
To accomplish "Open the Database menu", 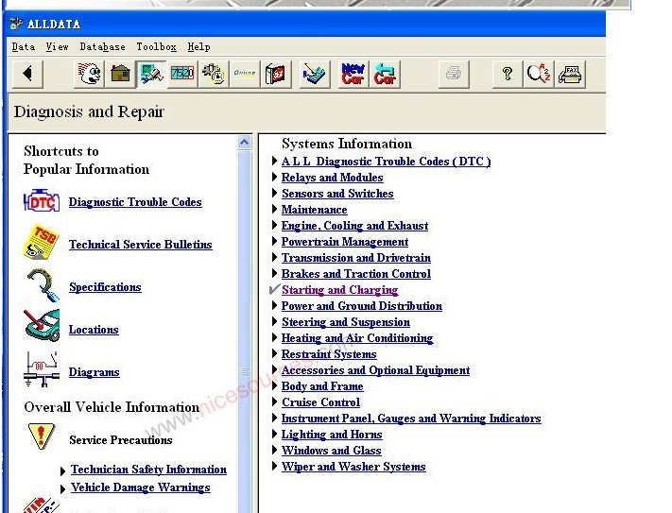I will click(102, 46).
